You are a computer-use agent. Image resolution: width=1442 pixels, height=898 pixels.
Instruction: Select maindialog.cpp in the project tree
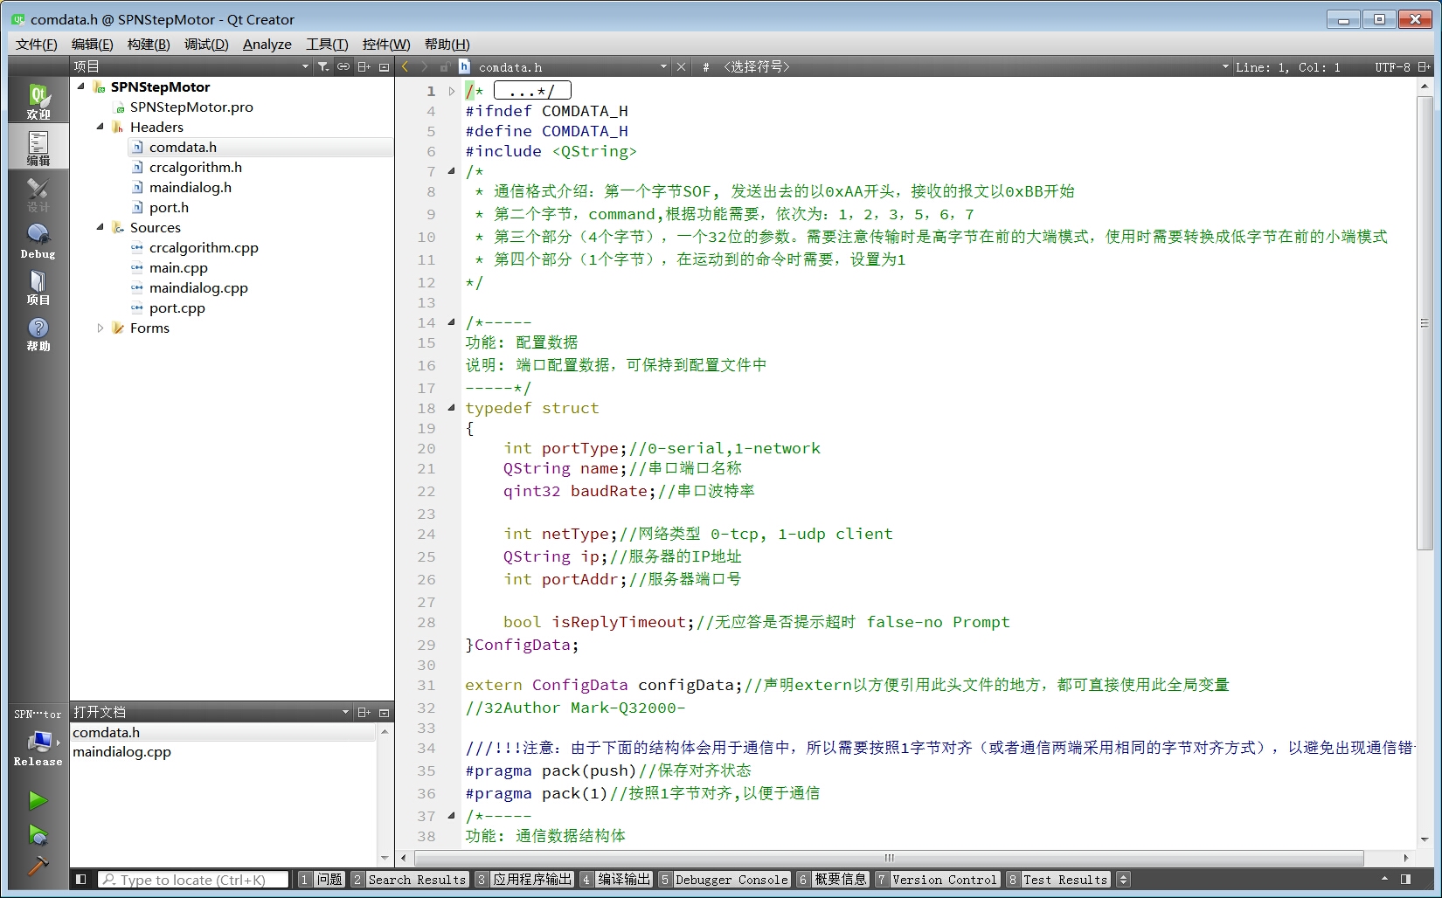(198, 287)
